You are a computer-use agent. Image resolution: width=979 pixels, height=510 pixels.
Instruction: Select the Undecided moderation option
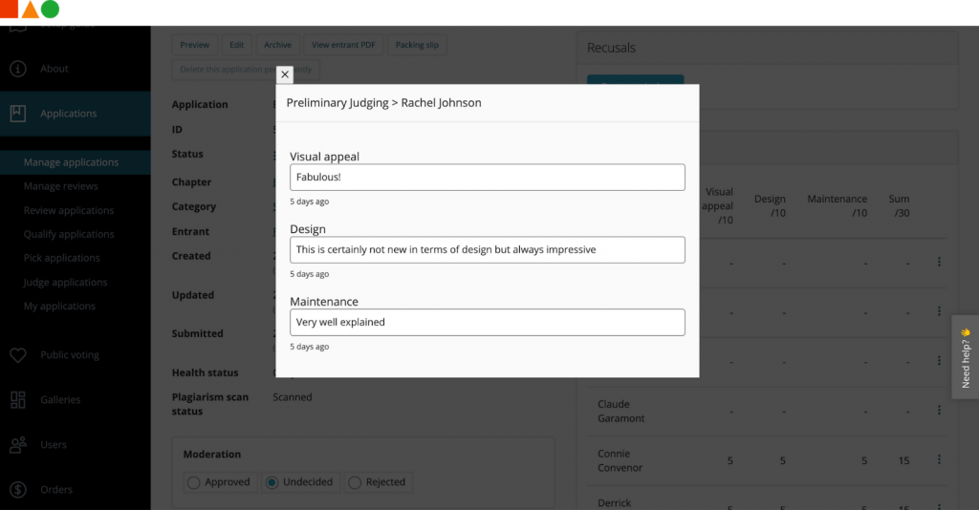coord(272,482)
